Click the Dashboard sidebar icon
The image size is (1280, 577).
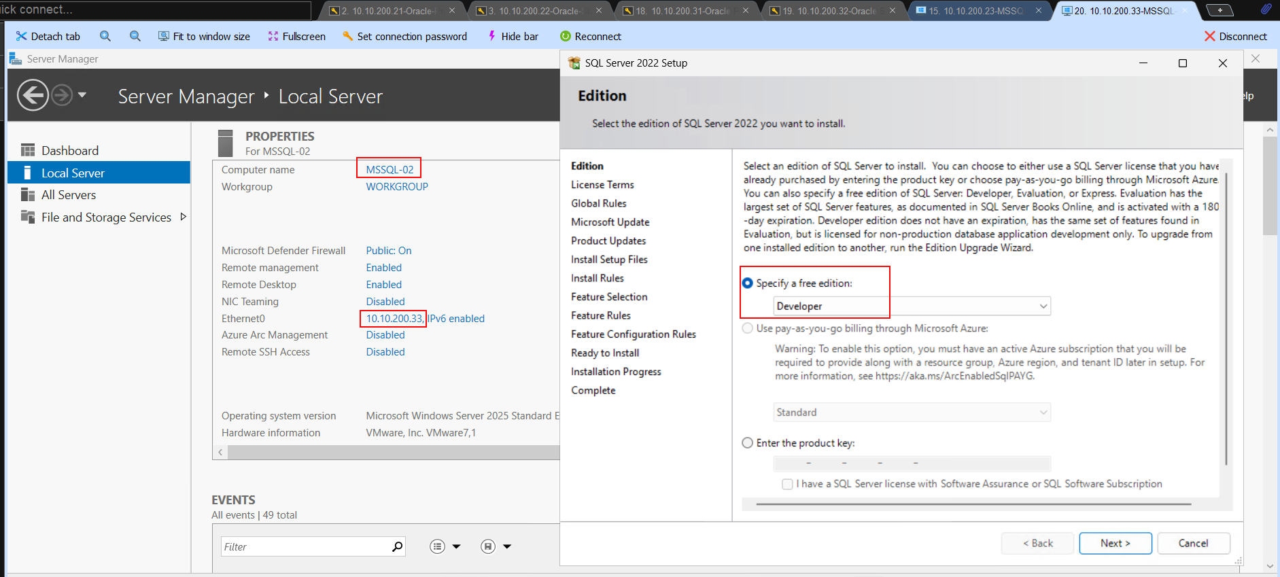point(28,150)
